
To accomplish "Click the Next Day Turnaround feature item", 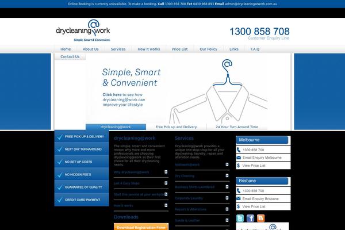I will 82,149.
